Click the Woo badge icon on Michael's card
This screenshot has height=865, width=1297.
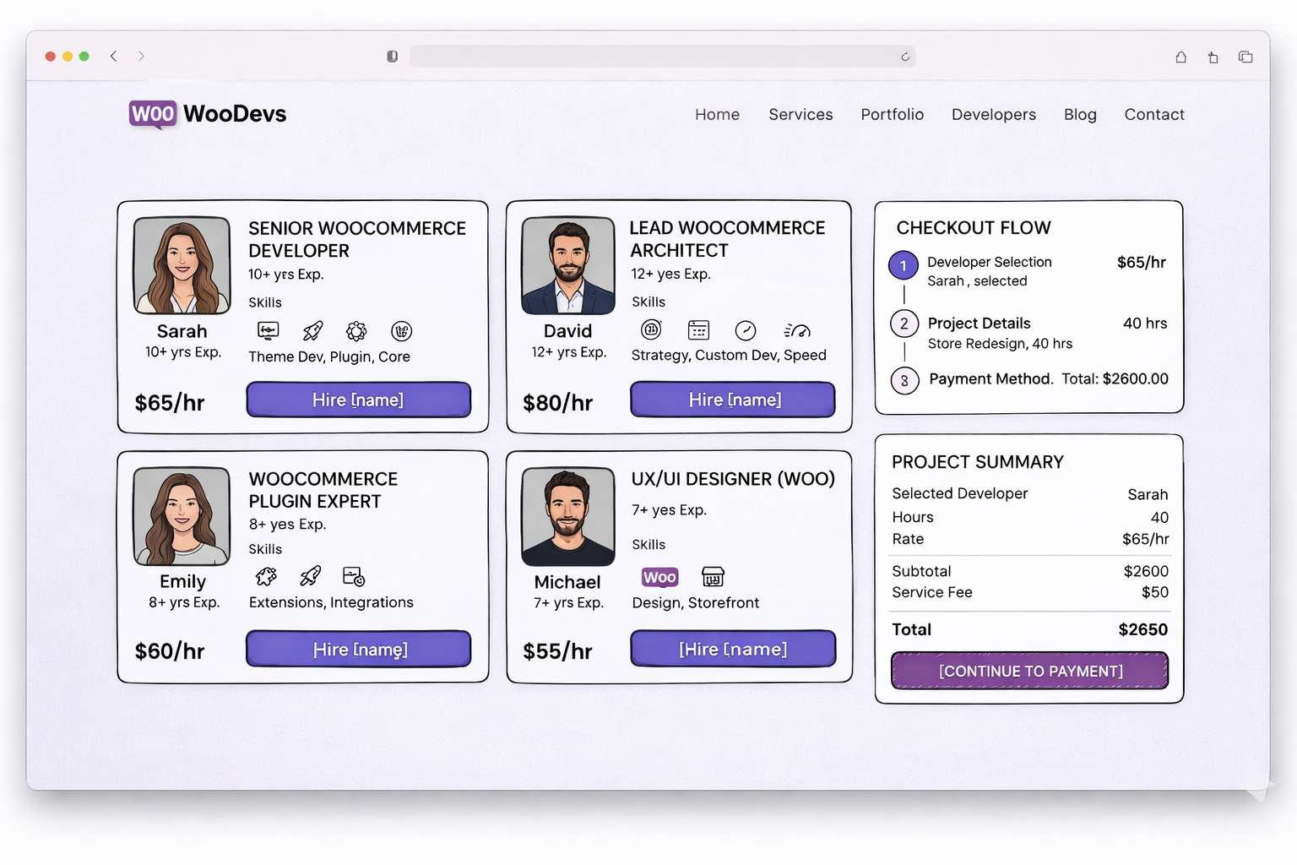click(659, 577)
